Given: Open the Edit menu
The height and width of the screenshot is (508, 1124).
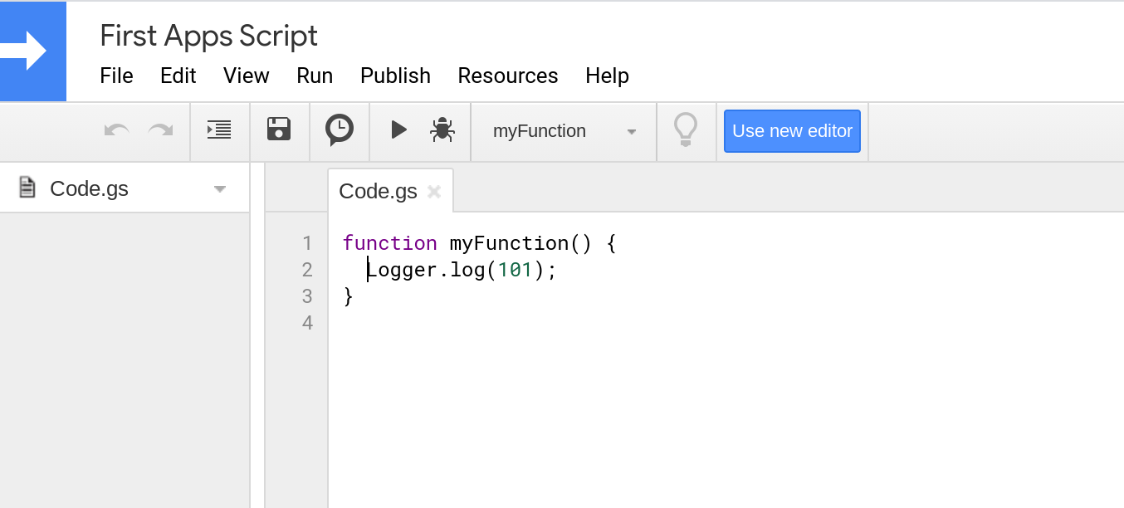Looking at the screenshot, I should click(178, 76).
